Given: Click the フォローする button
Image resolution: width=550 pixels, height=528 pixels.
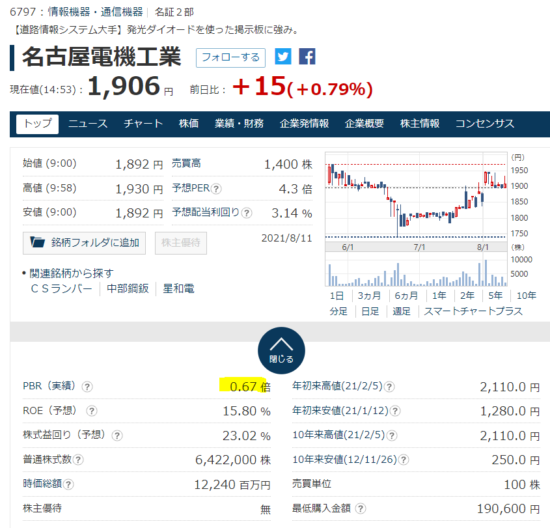Looking at the screenshot, I should [x=230, y=57].
